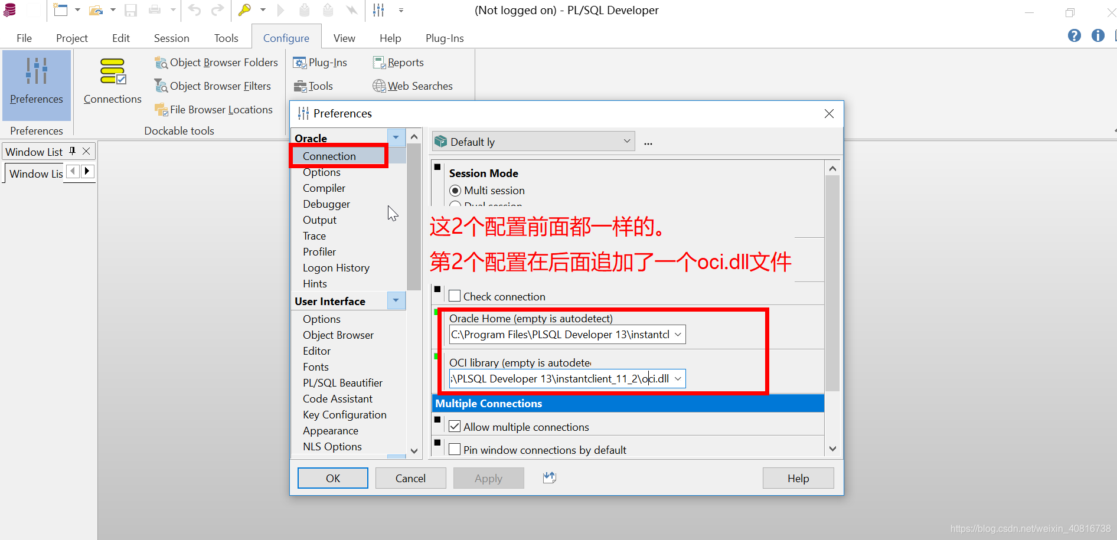Open the Plug-Ins ribbon tab
This screenshot has height=540, width=1117.
click(x=445, y=38)
